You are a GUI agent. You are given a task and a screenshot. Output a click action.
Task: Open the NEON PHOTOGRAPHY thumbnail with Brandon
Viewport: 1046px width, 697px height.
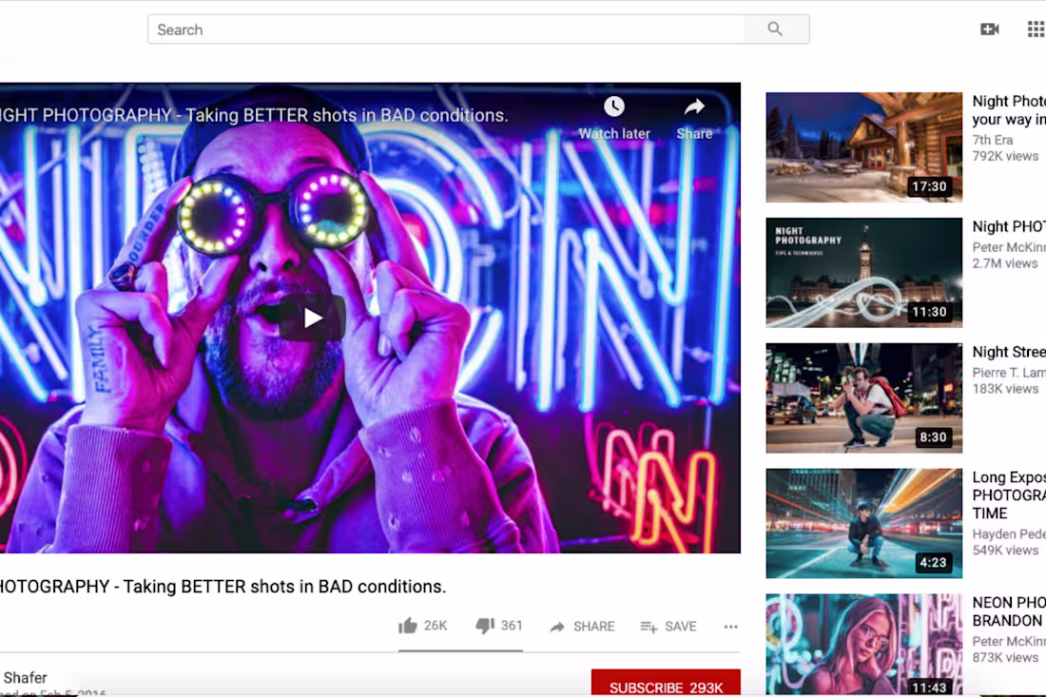pos(863,645)
